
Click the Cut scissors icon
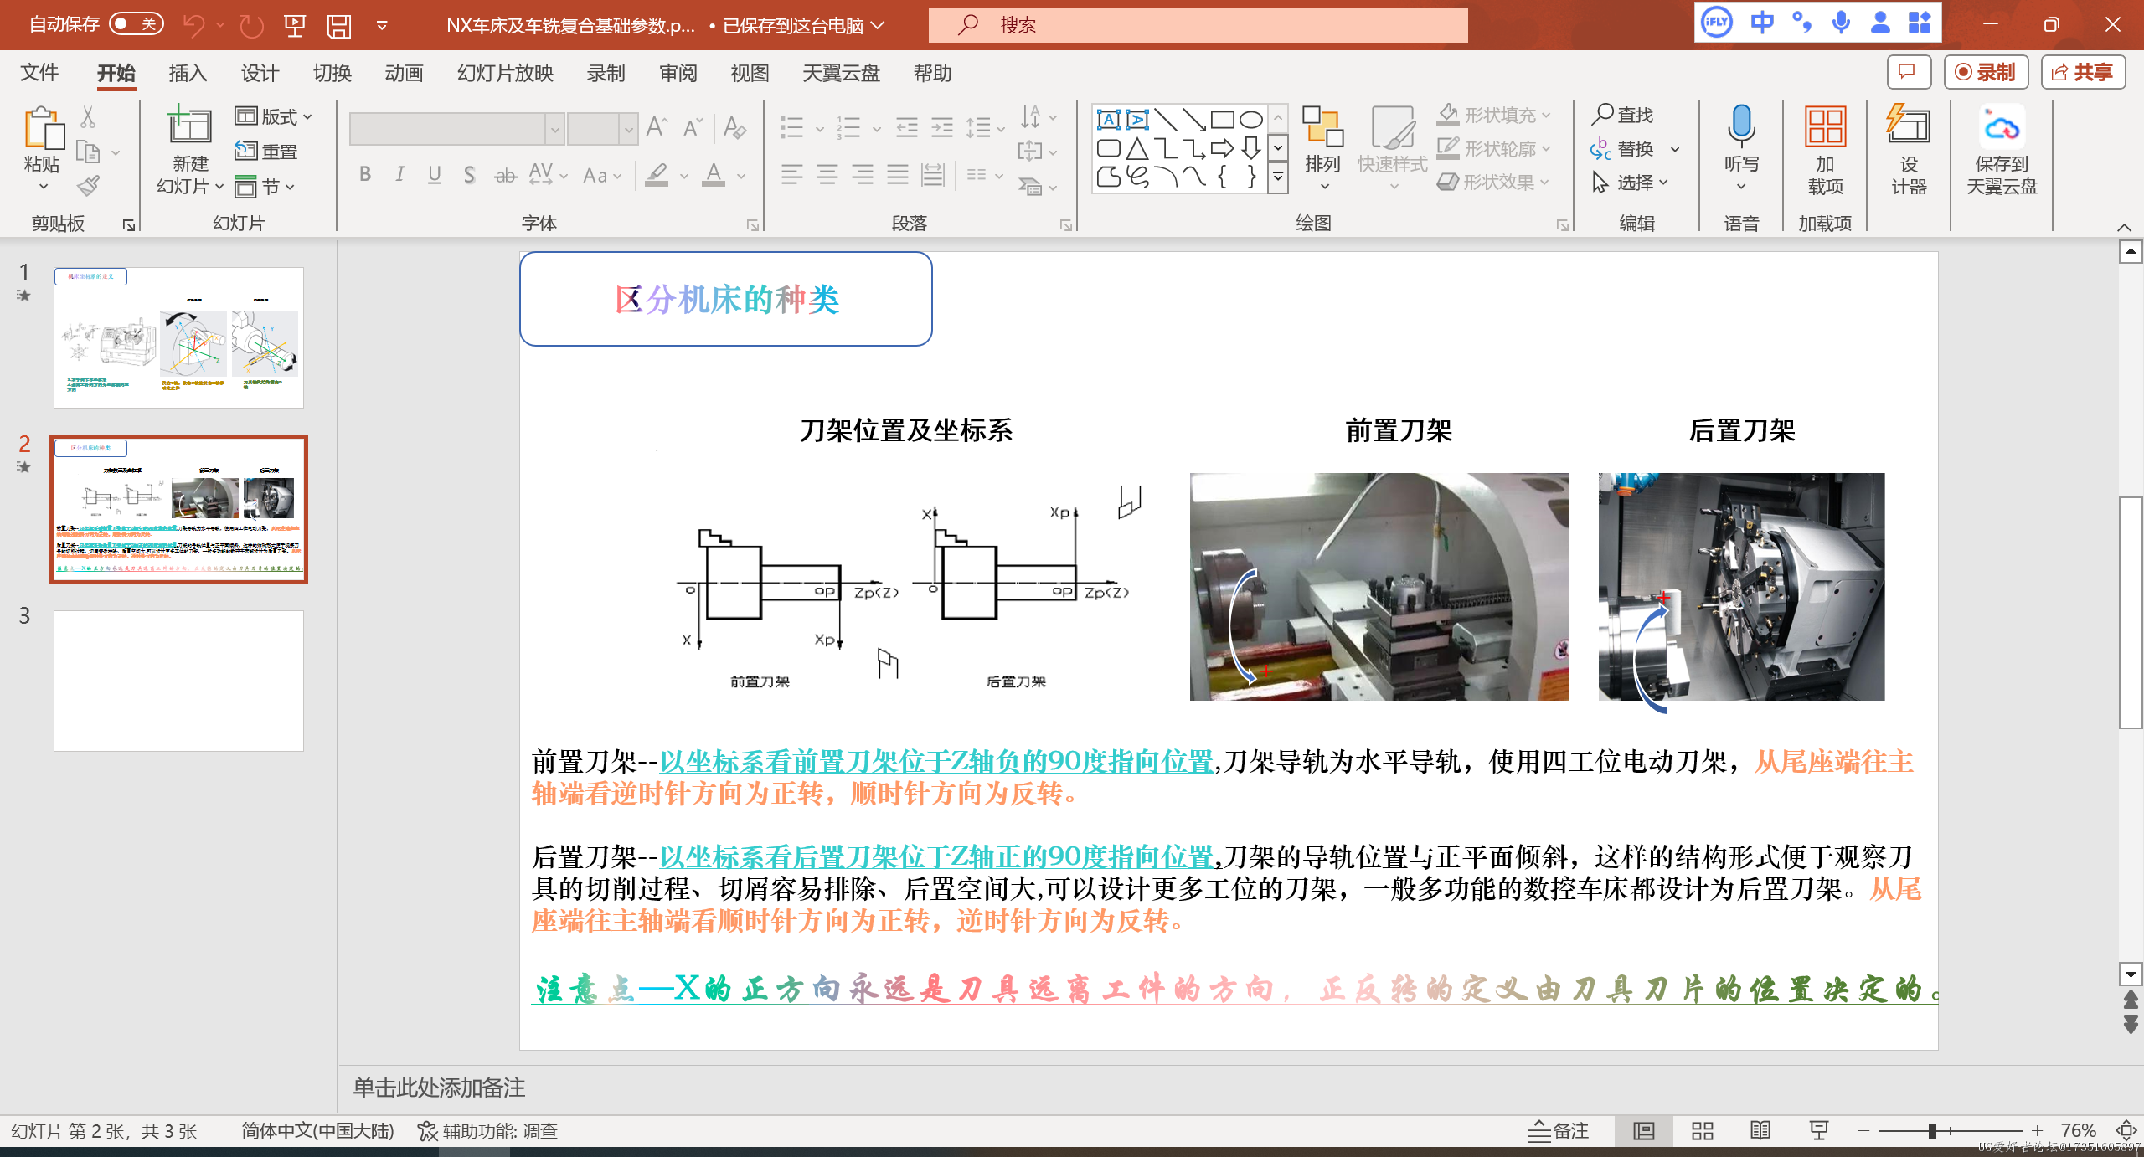[x=88, y=116]
